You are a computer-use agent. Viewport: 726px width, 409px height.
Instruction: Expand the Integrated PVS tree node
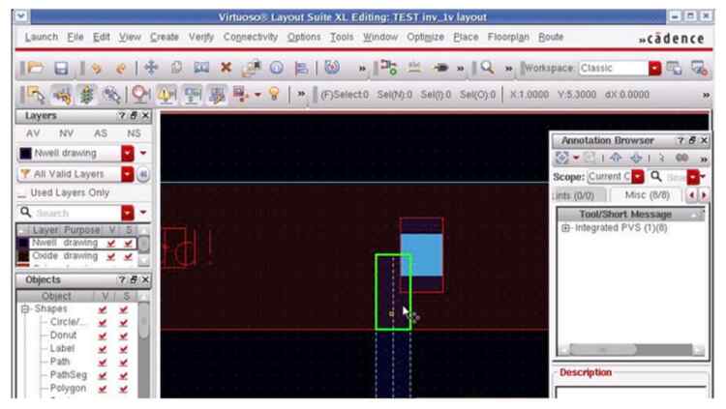coord(564,228)
